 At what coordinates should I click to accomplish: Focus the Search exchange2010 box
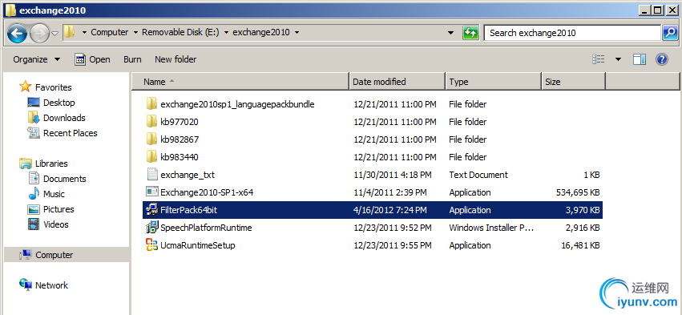[x=572, y=33]
